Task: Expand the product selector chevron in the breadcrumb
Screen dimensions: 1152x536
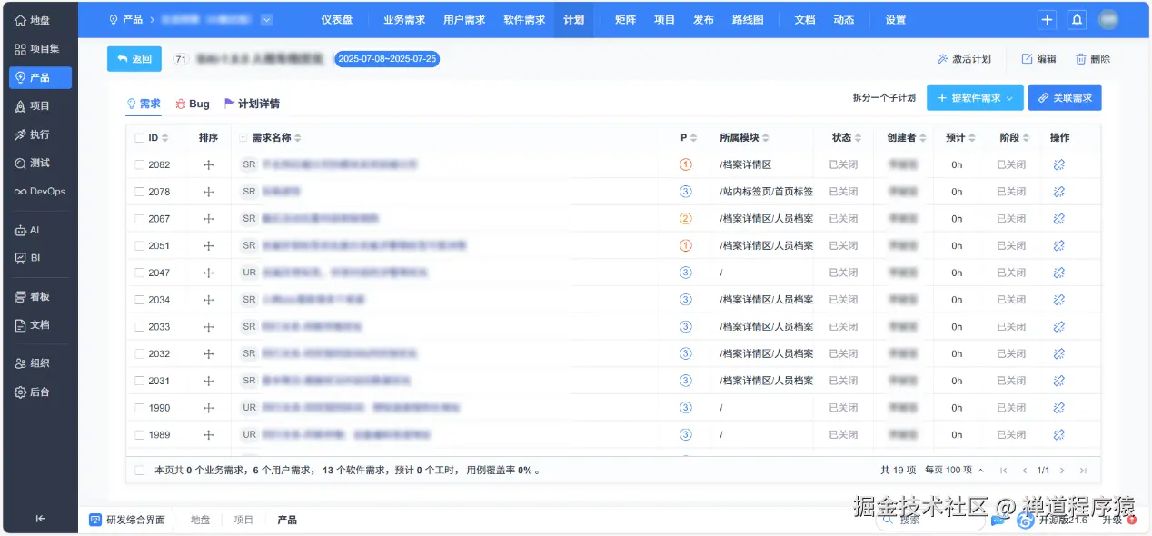Action: pyautogui.click(x=265, y=19)
